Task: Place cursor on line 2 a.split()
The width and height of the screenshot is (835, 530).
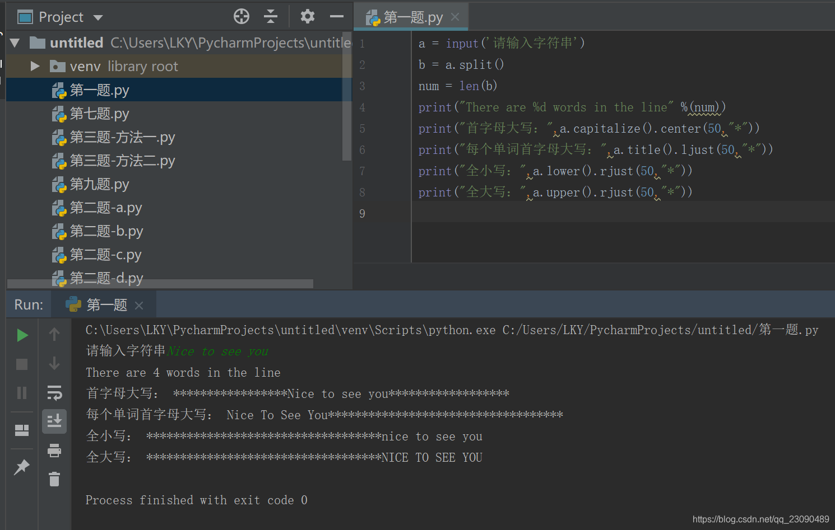Action: coord(461,64)
